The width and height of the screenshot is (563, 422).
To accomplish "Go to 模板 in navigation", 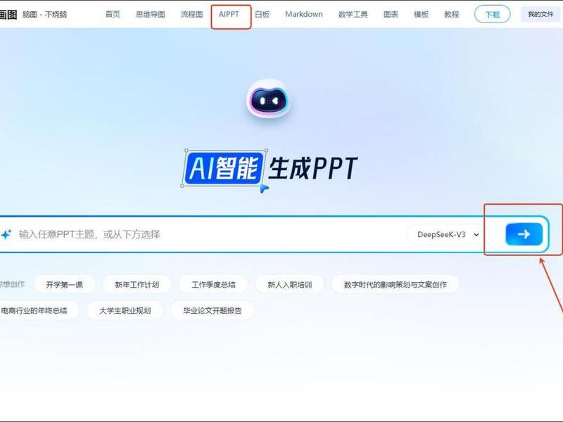I will pyautogui.click(x=421, y=14).
